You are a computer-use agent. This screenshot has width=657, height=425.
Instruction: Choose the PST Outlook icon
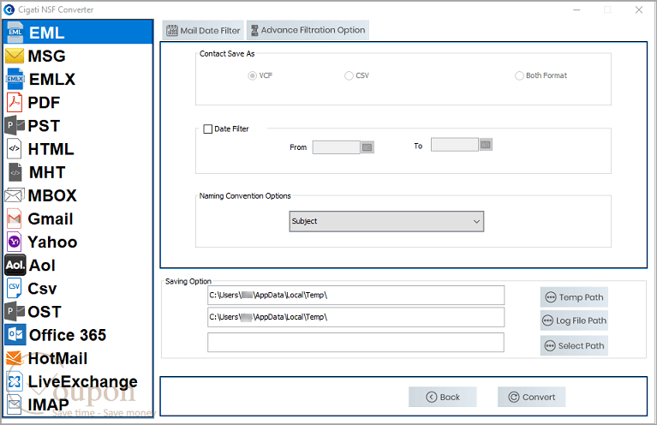coord(15,125)
